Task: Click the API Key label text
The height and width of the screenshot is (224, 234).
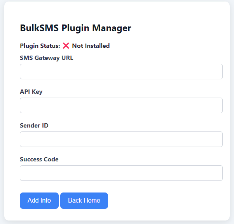Action: (31, 92)
